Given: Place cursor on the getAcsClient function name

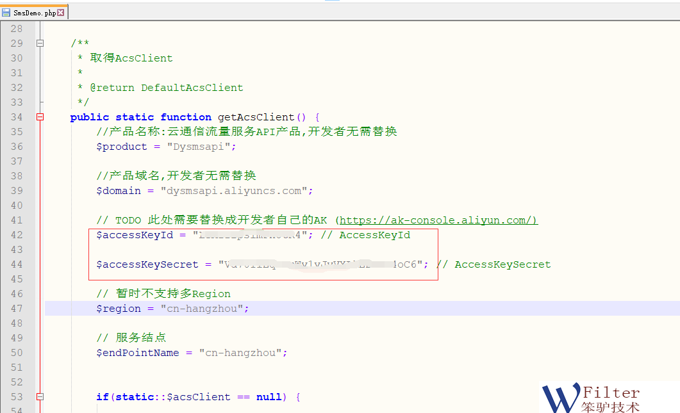Looking at the screenshot, I should pyautogui.click(x=256, y=117).
